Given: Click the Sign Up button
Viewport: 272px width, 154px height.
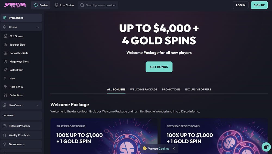Looking at the screenshot, I should pyautogui.click(x=259, y=5).
